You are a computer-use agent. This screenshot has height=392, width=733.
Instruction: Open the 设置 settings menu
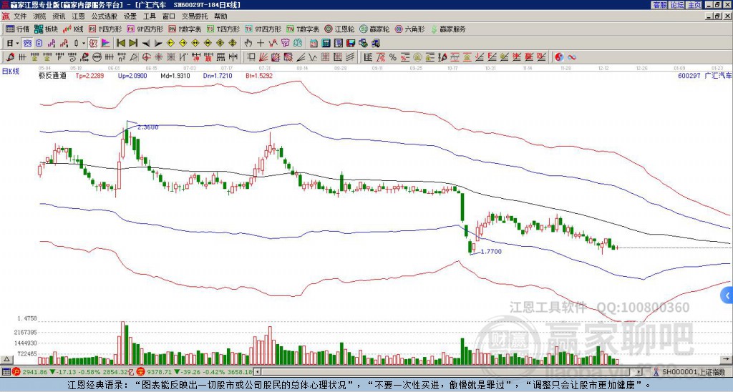(130, 16)
